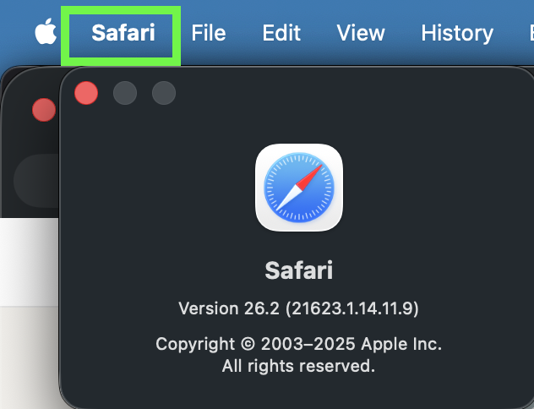Open the Apple menu
The width and height of the screenshot is (534, 409).
tap(46, 31)
